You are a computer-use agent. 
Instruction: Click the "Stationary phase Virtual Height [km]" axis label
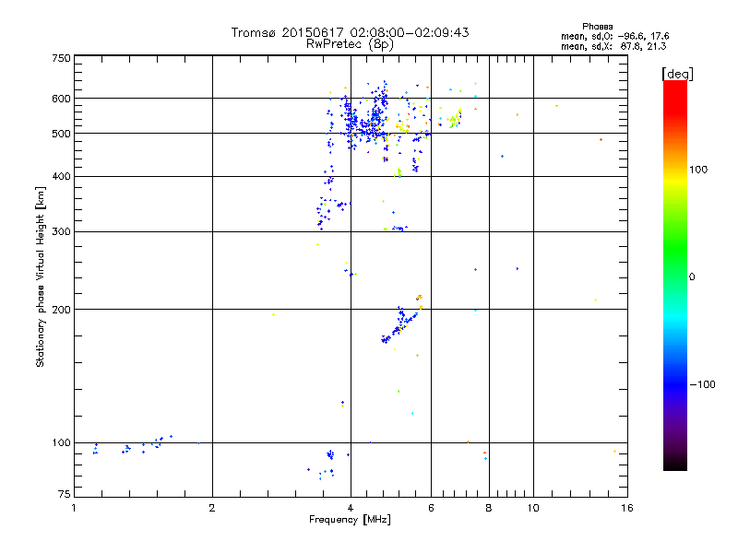coord(40,277)
